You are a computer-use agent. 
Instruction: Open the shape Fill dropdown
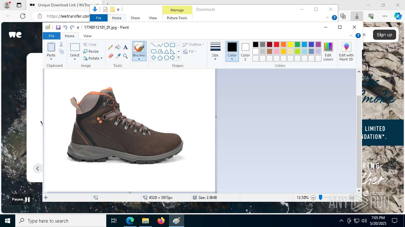[190, 51]
